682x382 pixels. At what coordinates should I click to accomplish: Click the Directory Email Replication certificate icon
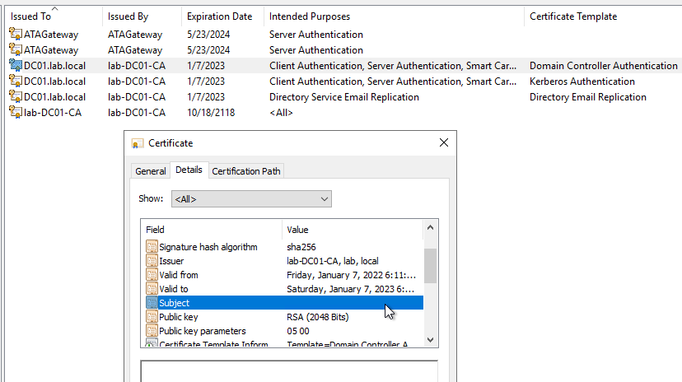click(16, 97)
